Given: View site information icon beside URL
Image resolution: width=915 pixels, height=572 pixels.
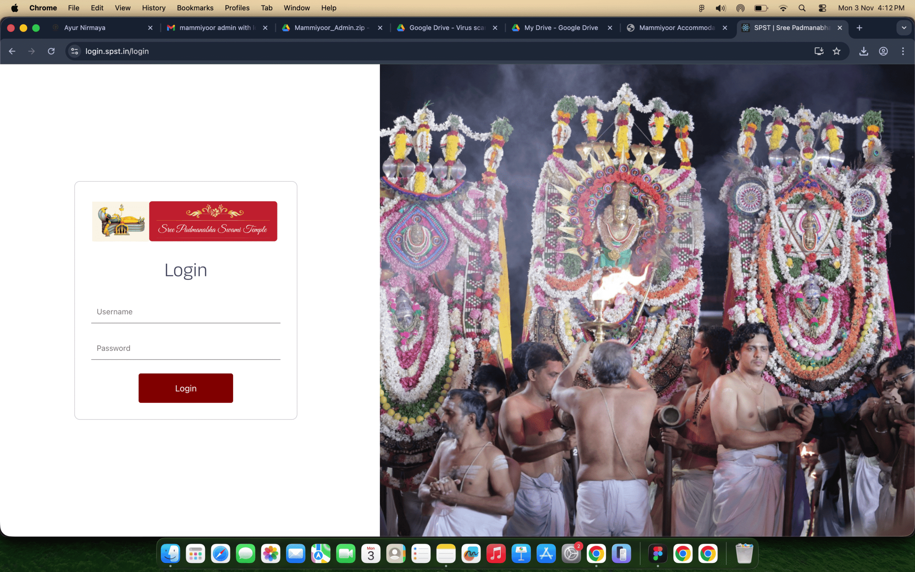Looking at the screenshot, I should click(x=74, y=51).
